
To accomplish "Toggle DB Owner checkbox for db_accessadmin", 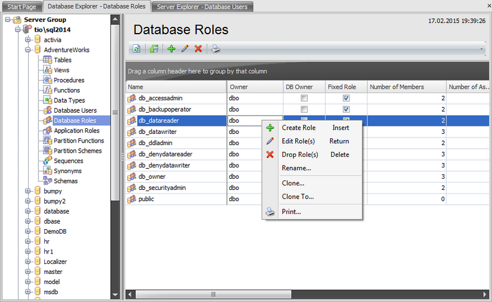I will click(x=304, y=98).
